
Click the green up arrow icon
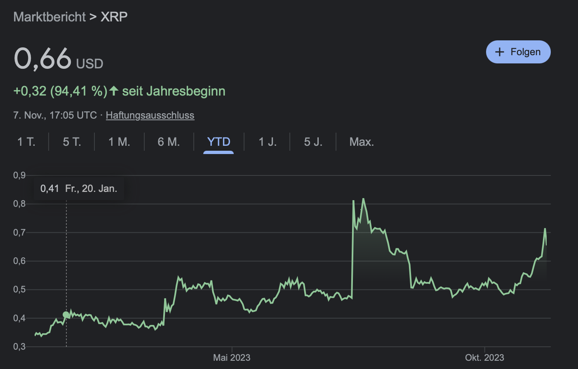114,91
